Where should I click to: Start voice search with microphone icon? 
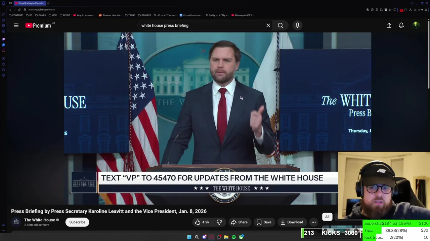tap(297, 25)
